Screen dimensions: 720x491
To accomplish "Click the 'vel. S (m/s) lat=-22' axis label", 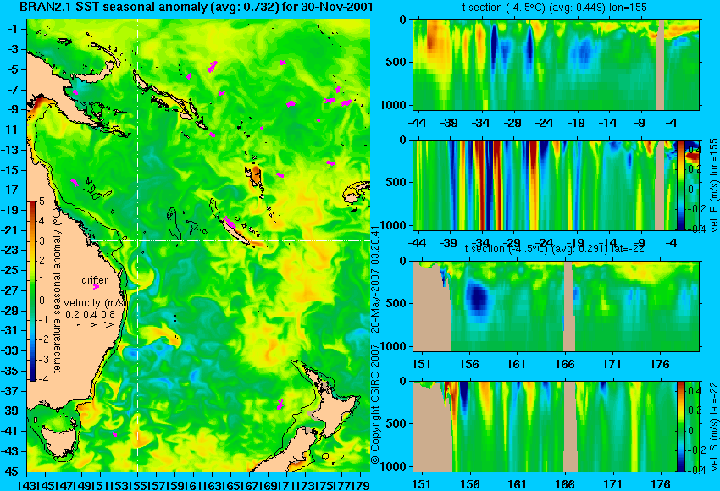I will point(713,427).
